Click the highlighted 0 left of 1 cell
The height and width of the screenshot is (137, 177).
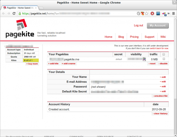tap(31, 60)
